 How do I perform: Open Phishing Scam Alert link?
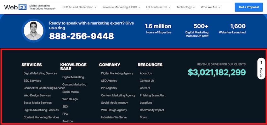(x=153, y=95)
